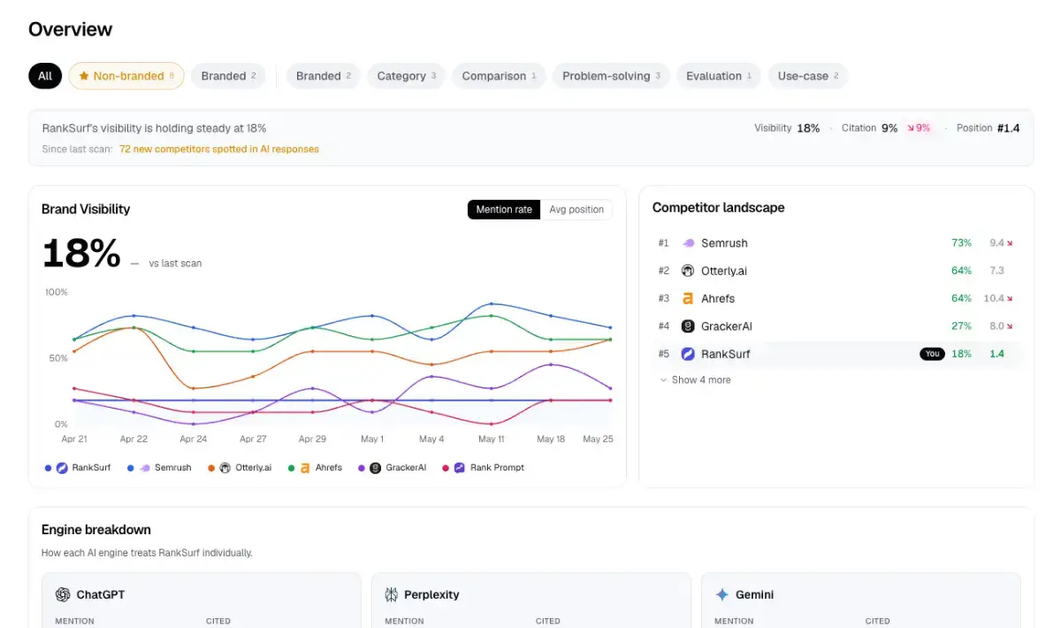Toggle RankSurf series in chart legend
The width and height of the screenshot is (1061, 628).
pyautogui.click(x=78, y=468)
